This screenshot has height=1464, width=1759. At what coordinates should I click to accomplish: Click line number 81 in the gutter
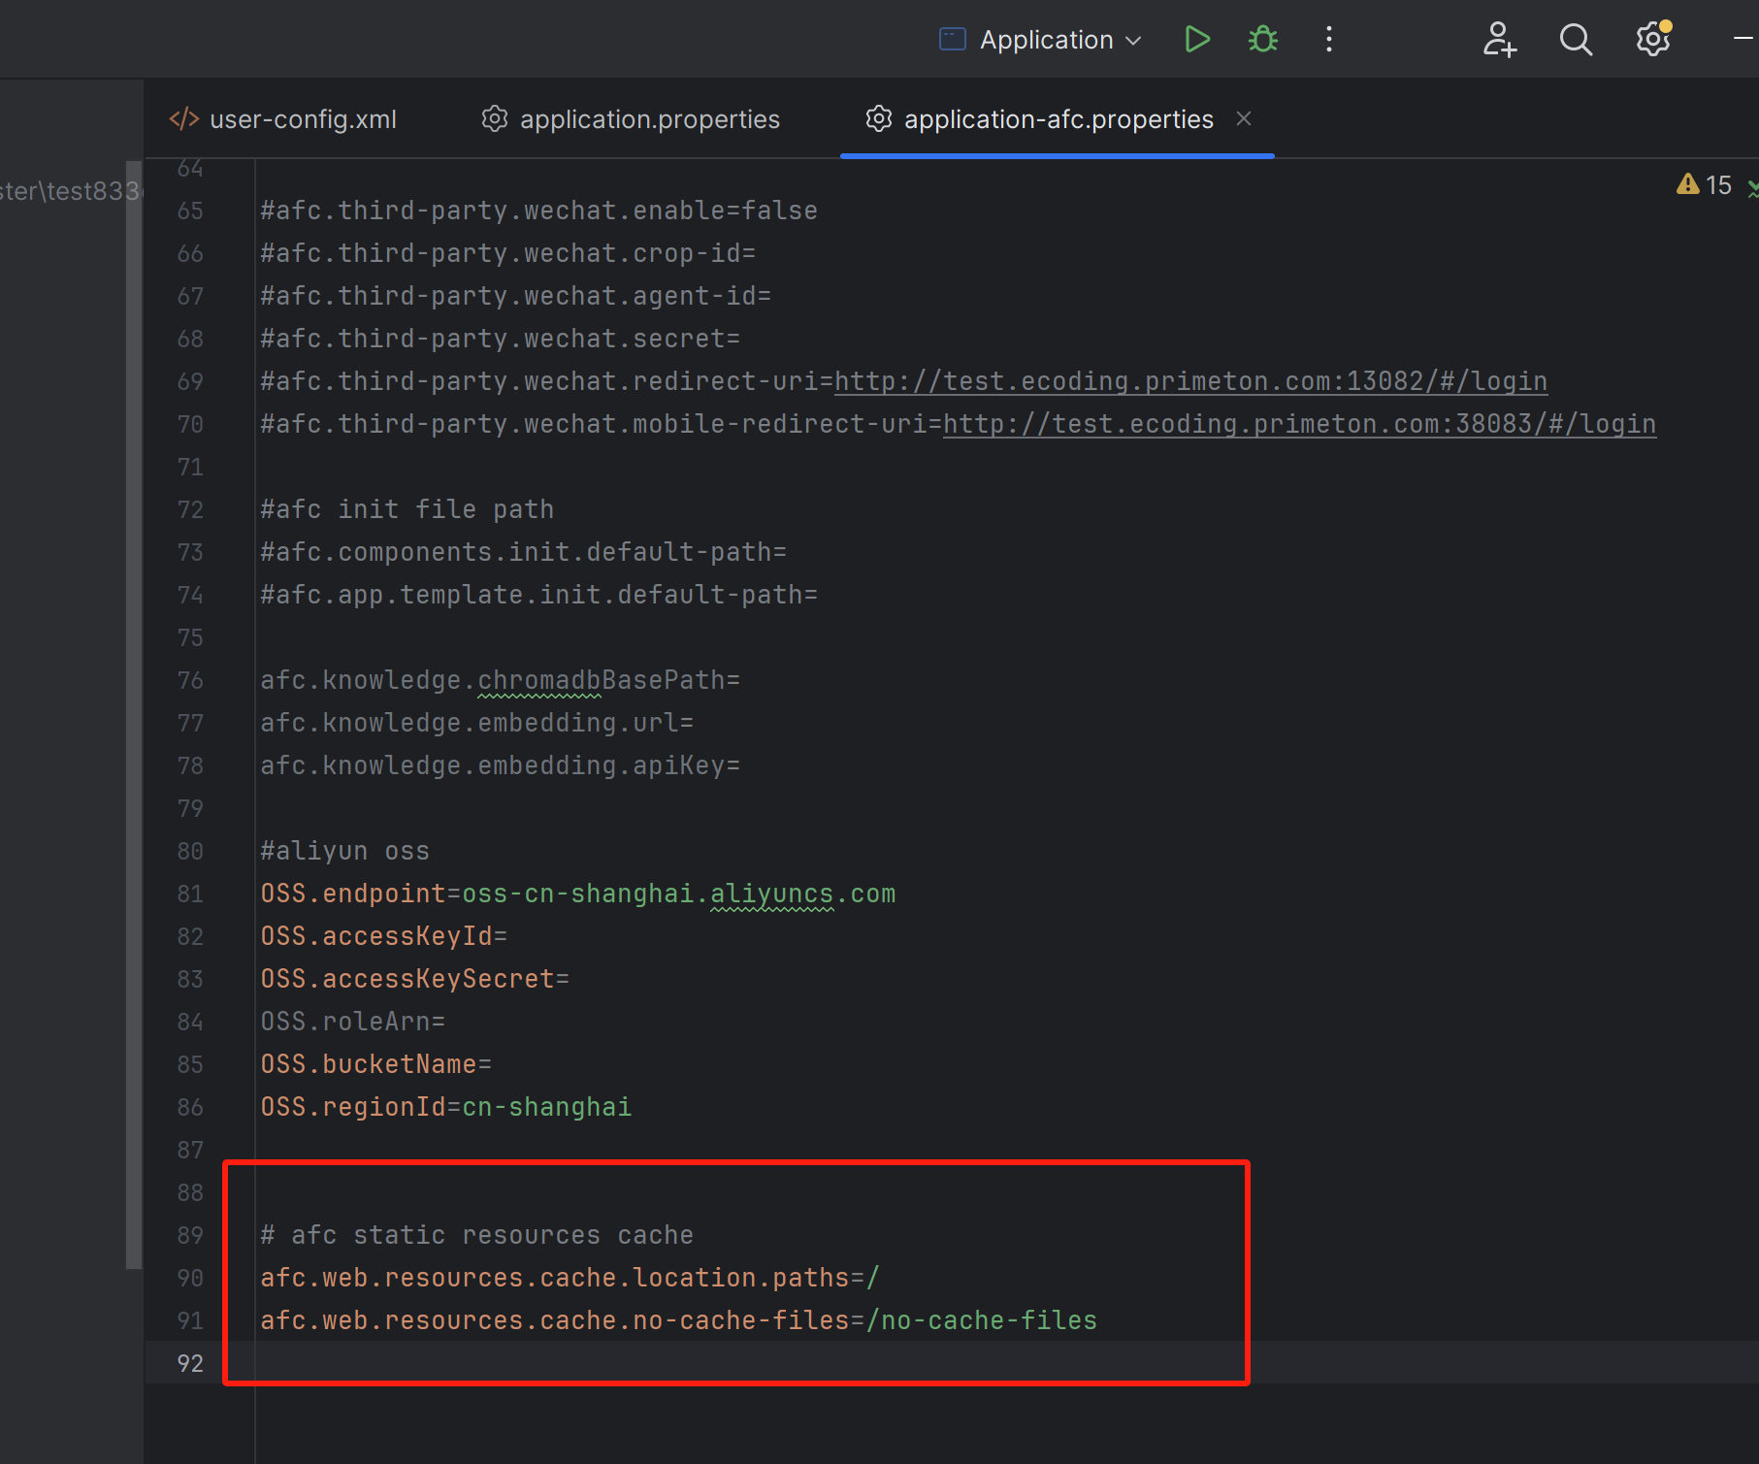tap(190, 894)
